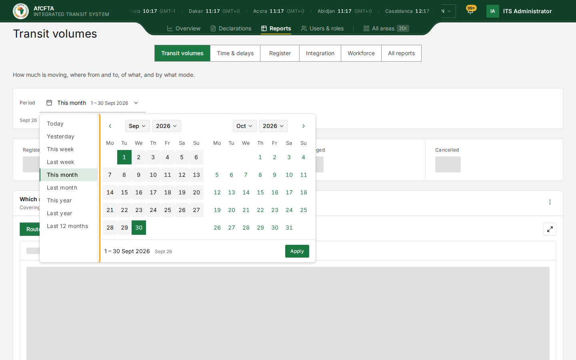Select September 1 in calendar
The width and height of the screenshot is (576, 360).
(x=124, y=157)
